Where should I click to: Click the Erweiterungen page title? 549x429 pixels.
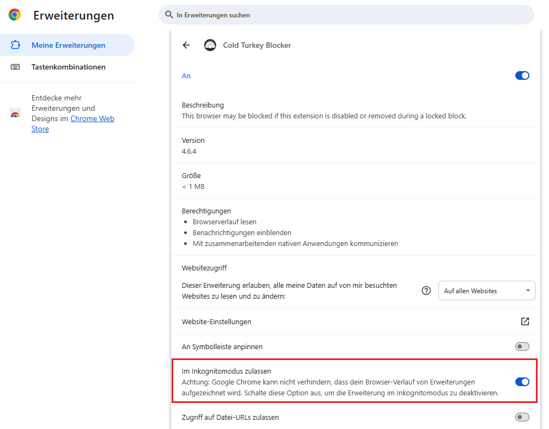pyautogui.click(x=74, y=15)
